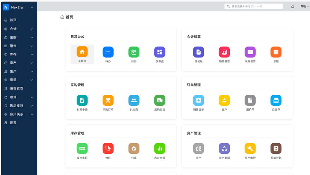Expand the 客户关系 sidebar section
This screenshot has height=175, width=310.
point(19,114)
